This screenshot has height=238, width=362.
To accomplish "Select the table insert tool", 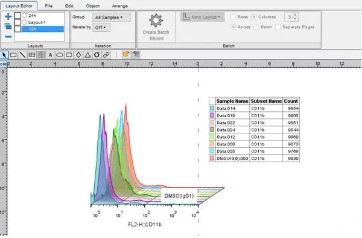I will pyautogui.click(x=31, y=55).
